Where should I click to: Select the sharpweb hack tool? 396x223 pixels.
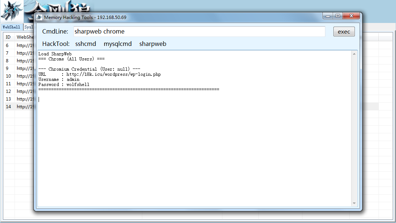pyautogui.click(x=153, y=44)
